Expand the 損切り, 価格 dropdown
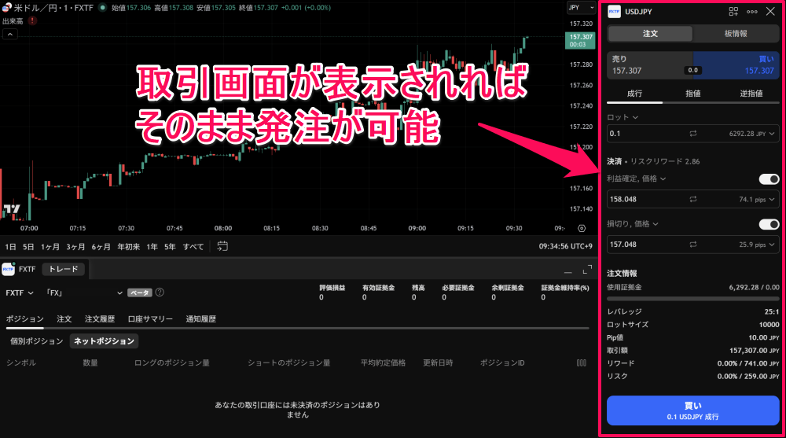786x438 pixels. click(633, 224)
